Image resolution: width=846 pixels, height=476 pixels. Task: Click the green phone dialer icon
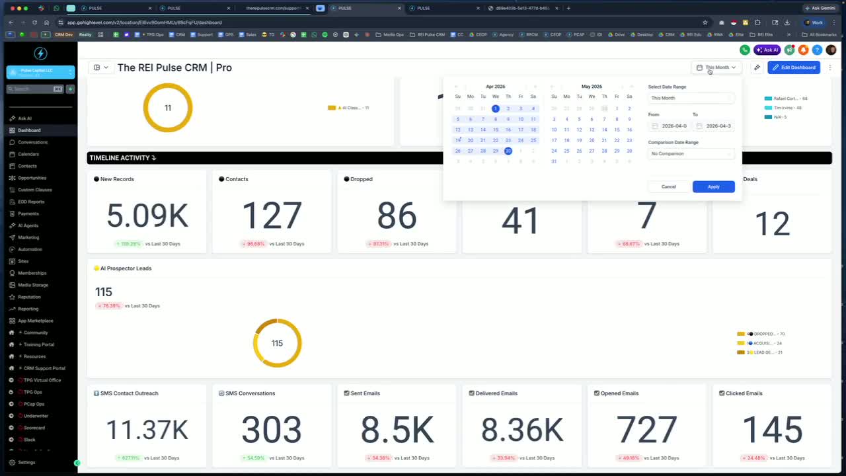[x=745, y=50]
